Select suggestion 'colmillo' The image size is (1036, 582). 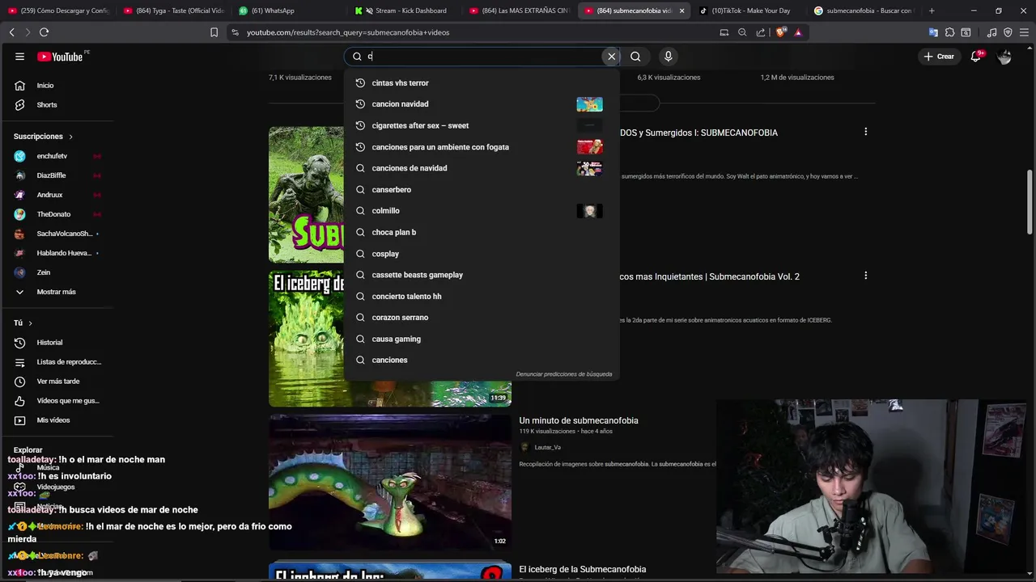coord(482,211)
